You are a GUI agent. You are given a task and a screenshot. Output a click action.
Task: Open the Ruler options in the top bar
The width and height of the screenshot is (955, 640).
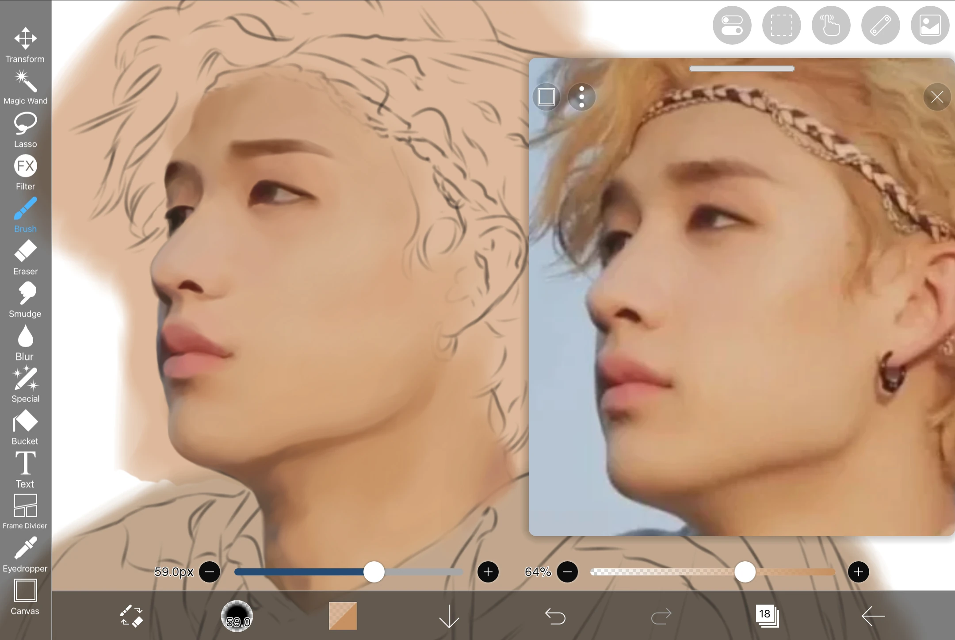[880, 25]
